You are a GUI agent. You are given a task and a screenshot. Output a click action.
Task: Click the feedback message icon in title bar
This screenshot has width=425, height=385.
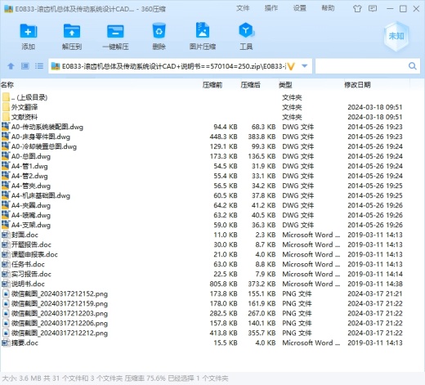(373, 9)
